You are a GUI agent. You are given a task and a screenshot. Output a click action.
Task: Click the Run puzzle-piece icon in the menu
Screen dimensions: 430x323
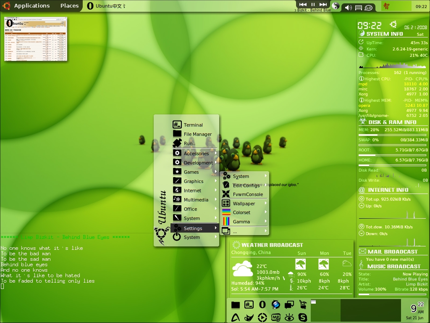click(177, 143)
